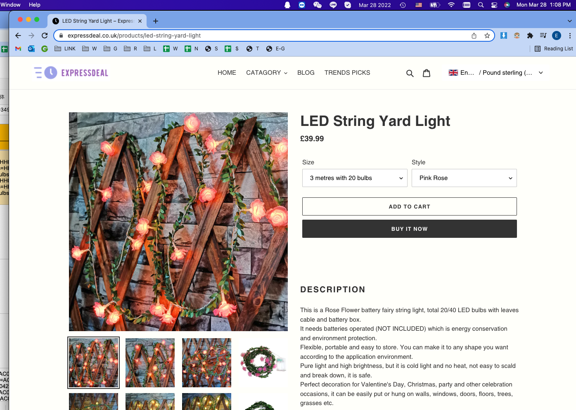
Task: Open the blue download extension icon
Action: point(504,36)
